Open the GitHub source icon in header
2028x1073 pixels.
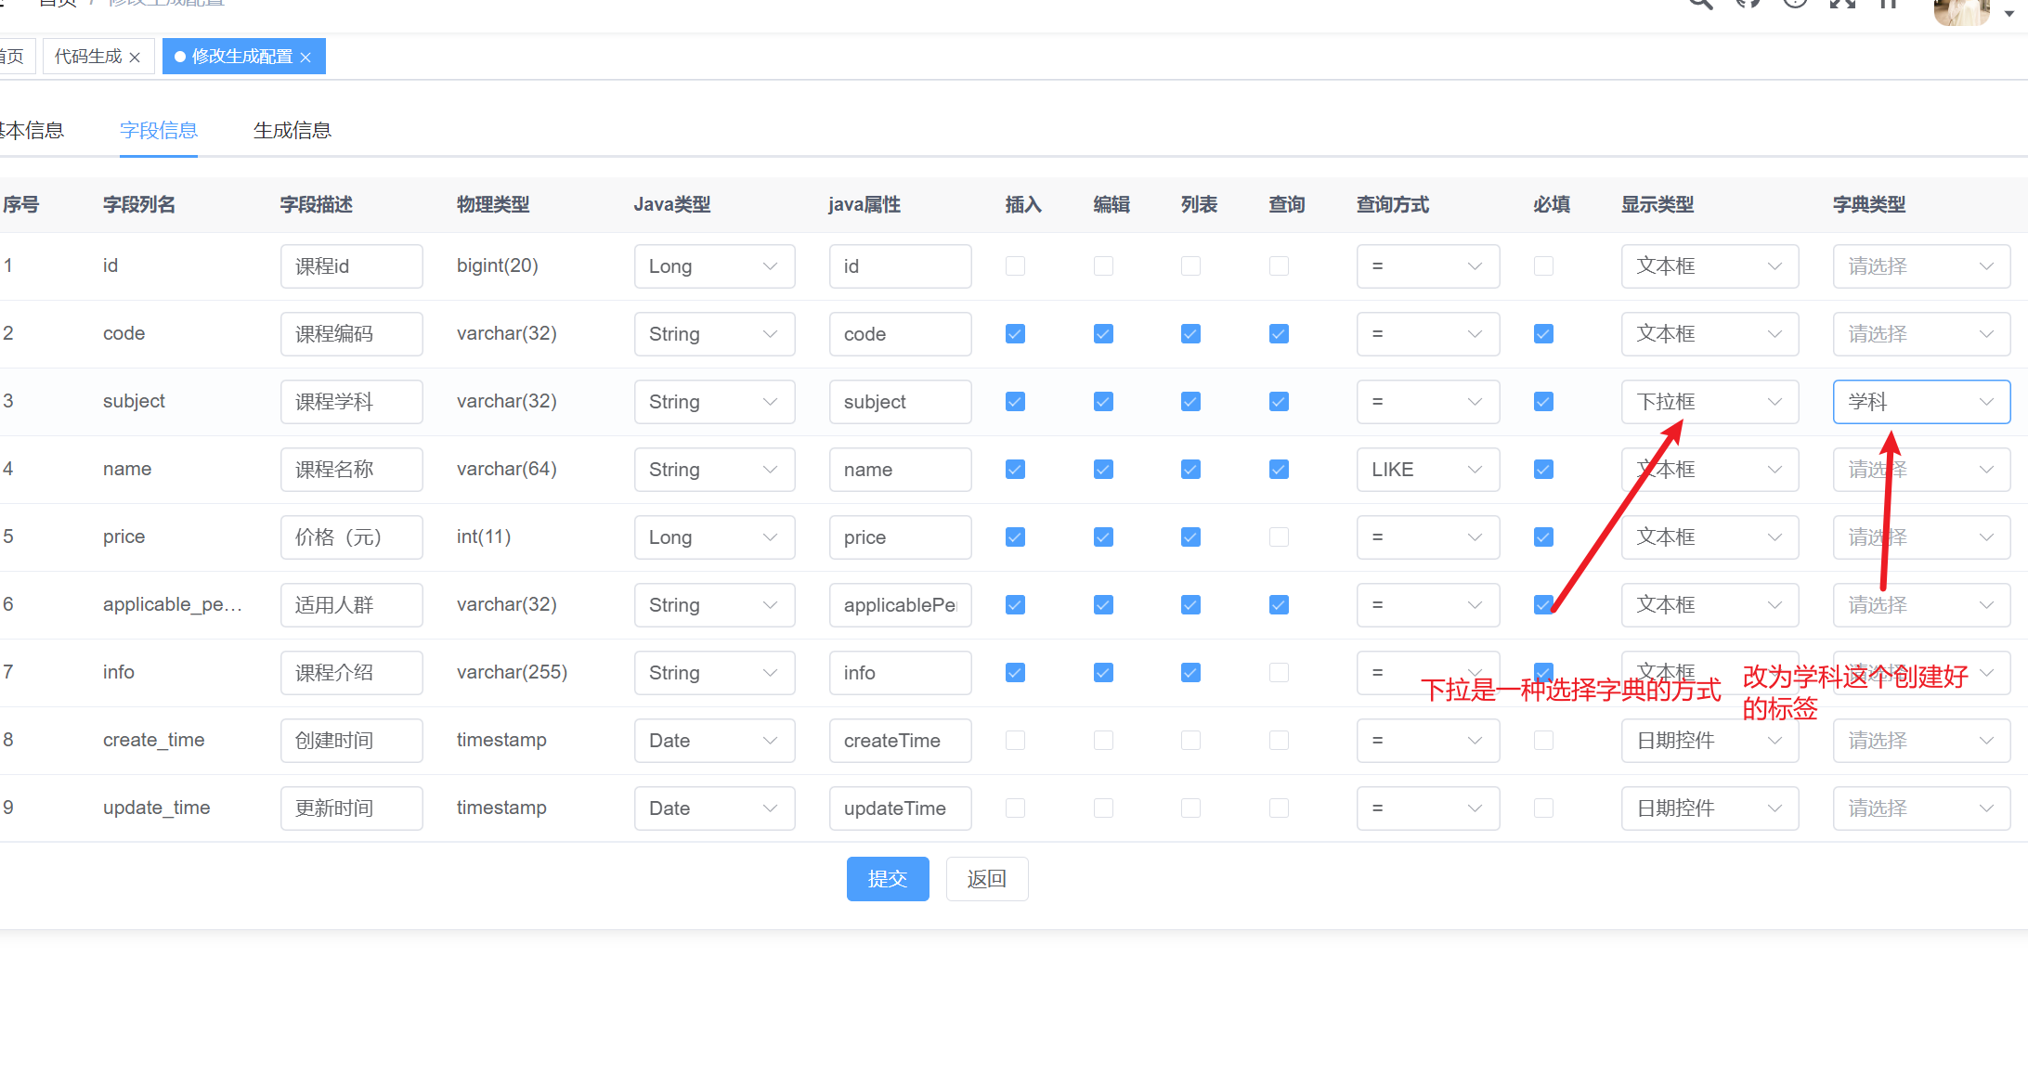[1748, 4]
